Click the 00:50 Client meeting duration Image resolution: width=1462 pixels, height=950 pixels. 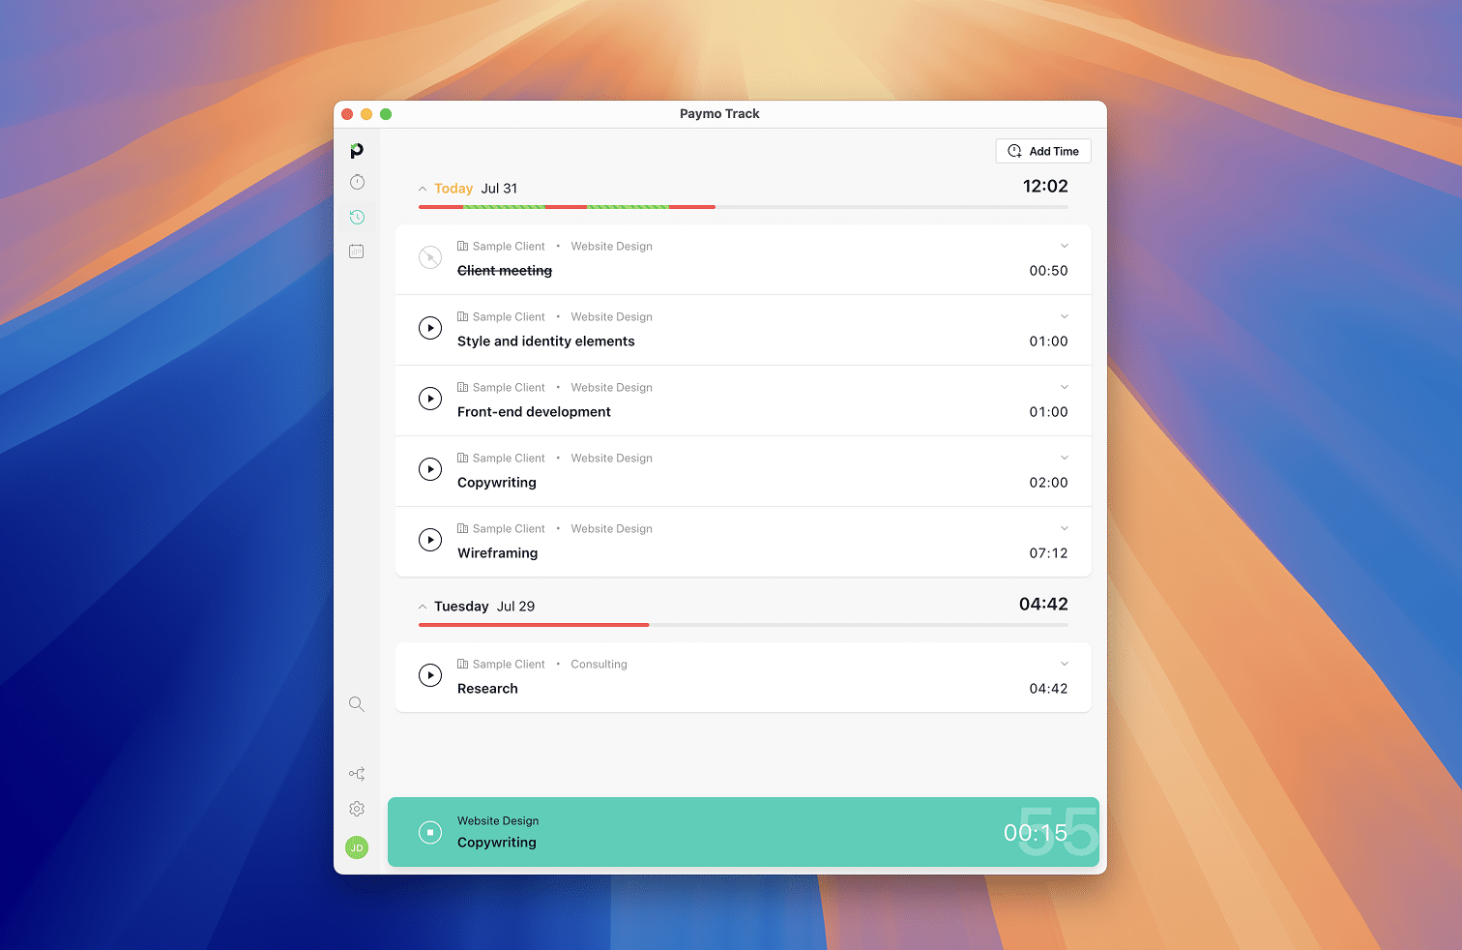click(x=1048, y=271)
